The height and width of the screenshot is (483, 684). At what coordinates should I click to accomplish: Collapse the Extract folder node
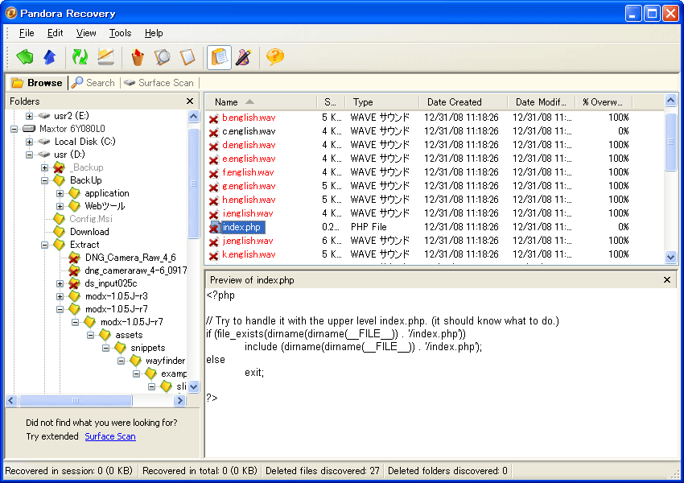pyautogui.click(x=44, y=246)
